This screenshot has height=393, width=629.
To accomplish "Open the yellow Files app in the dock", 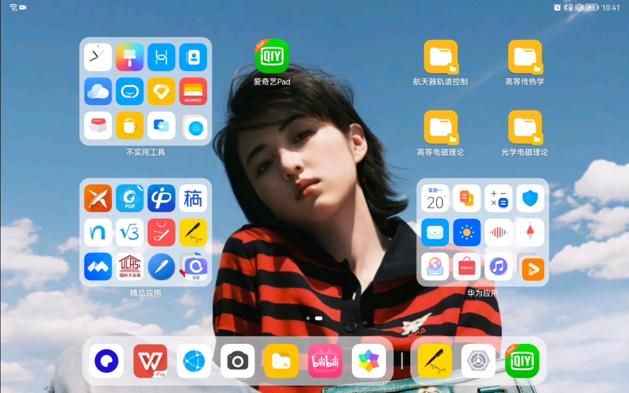I will click(281, 361).
